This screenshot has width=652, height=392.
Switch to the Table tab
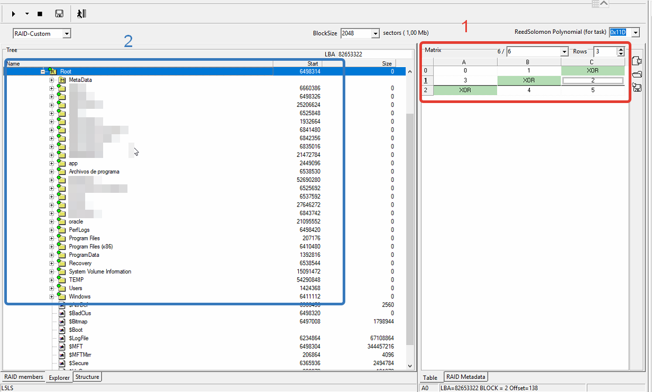coord(430,377)
